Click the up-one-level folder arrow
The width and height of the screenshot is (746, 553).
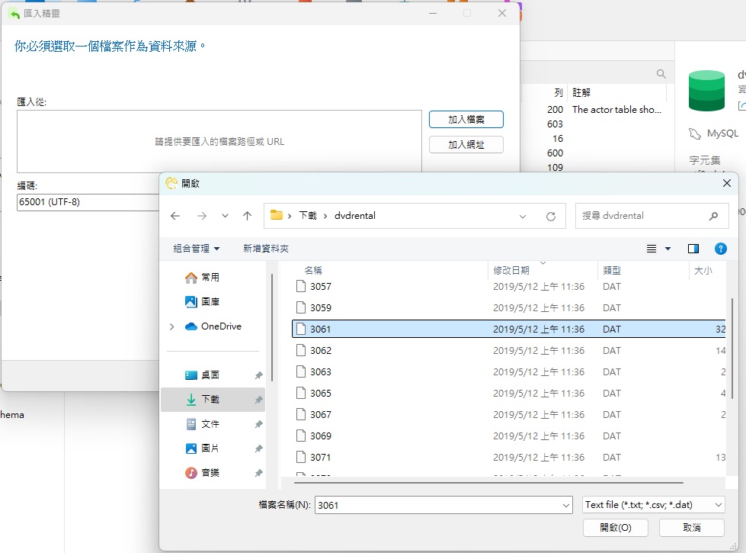(x=246, y=216)
